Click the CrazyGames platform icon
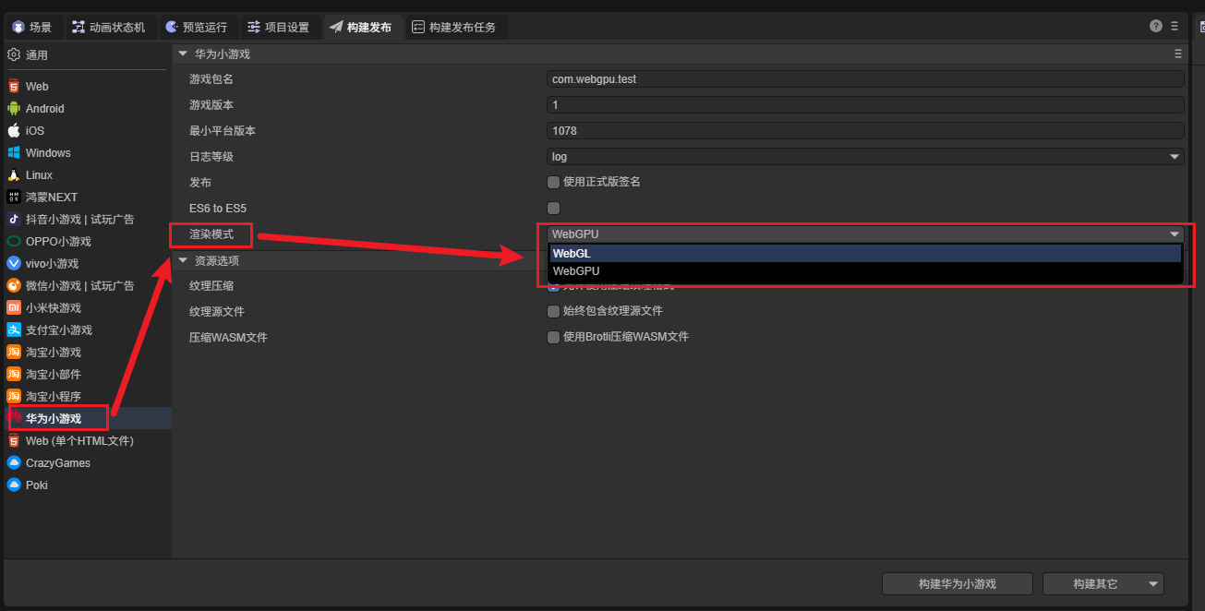The width and height of the screenshot is (1205, 611). click(x=14, y=462)
